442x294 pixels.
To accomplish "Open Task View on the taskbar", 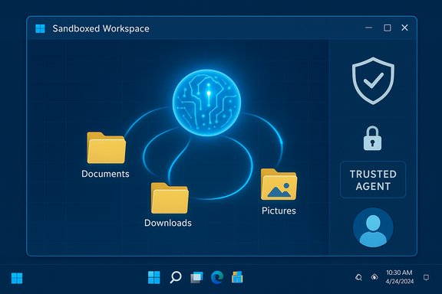I will point(196,277).
